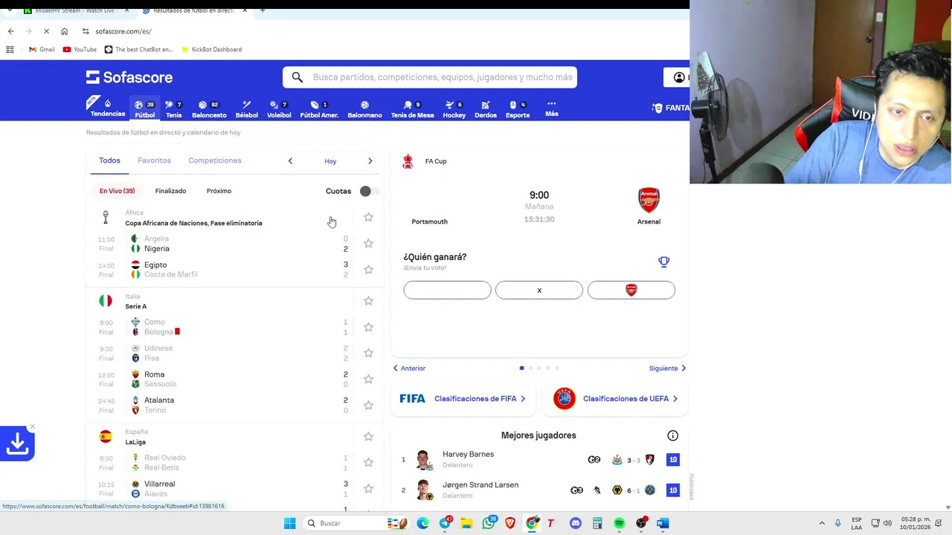Vote for Arsenal to win

(x=631, y=290)
